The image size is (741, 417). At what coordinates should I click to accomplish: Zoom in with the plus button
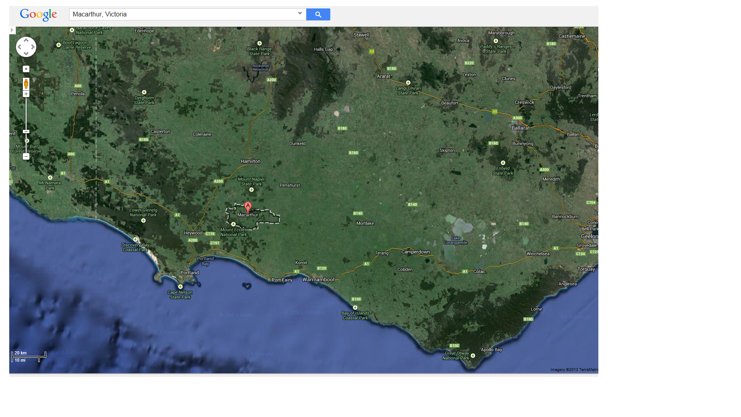click(26, 94)
